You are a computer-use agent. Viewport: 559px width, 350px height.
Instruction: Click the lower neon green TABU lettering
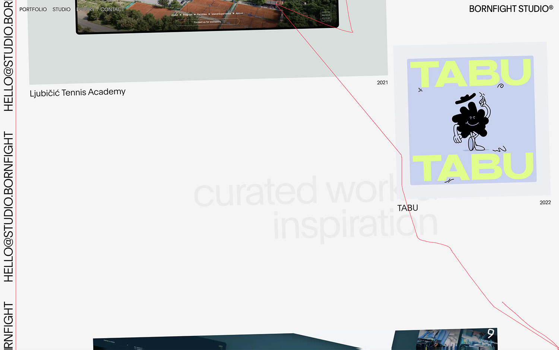click(473, 168)
